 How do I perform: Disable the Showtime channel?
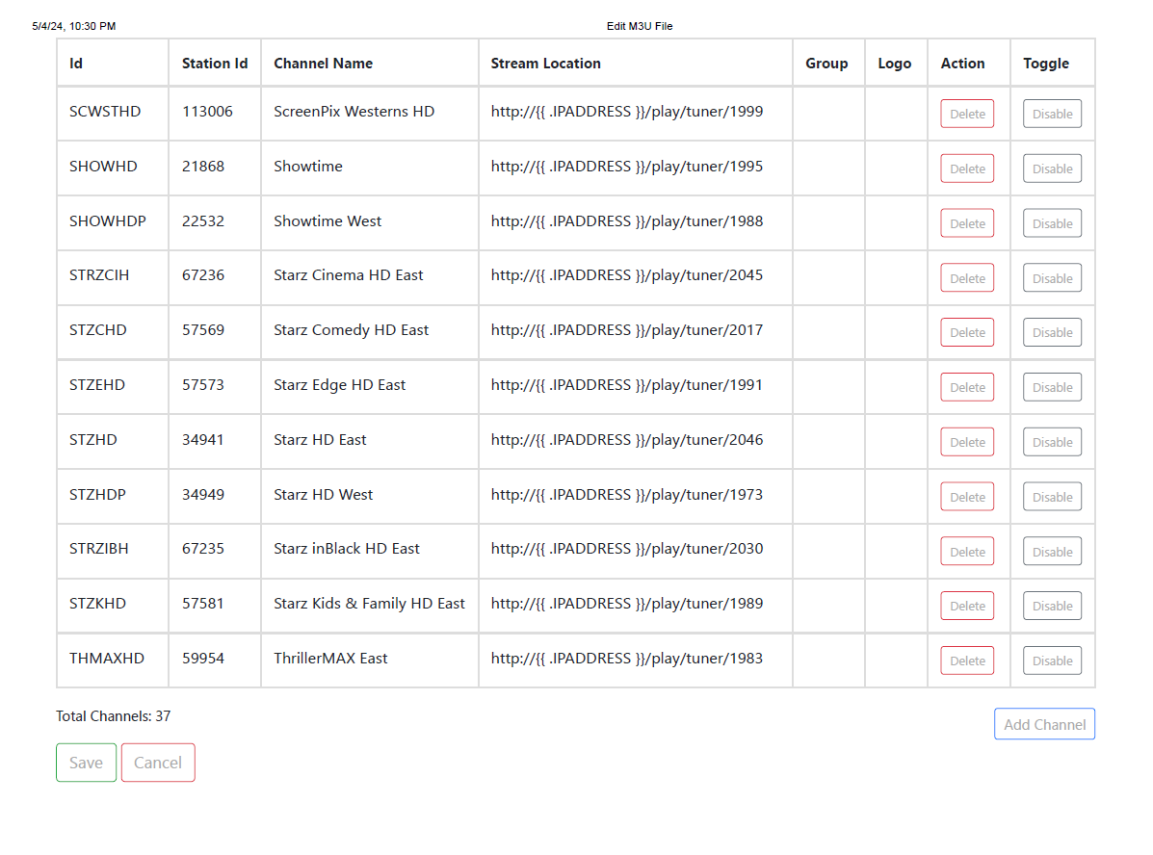pyautogui.click(x=1052, y=168)
